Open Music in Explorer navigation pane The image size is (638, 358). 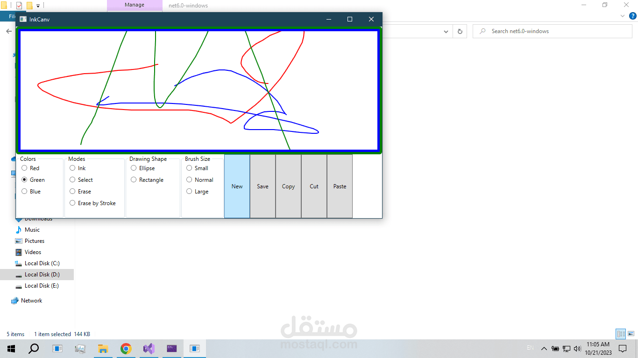pyautogui.click(x=32, y=230)
